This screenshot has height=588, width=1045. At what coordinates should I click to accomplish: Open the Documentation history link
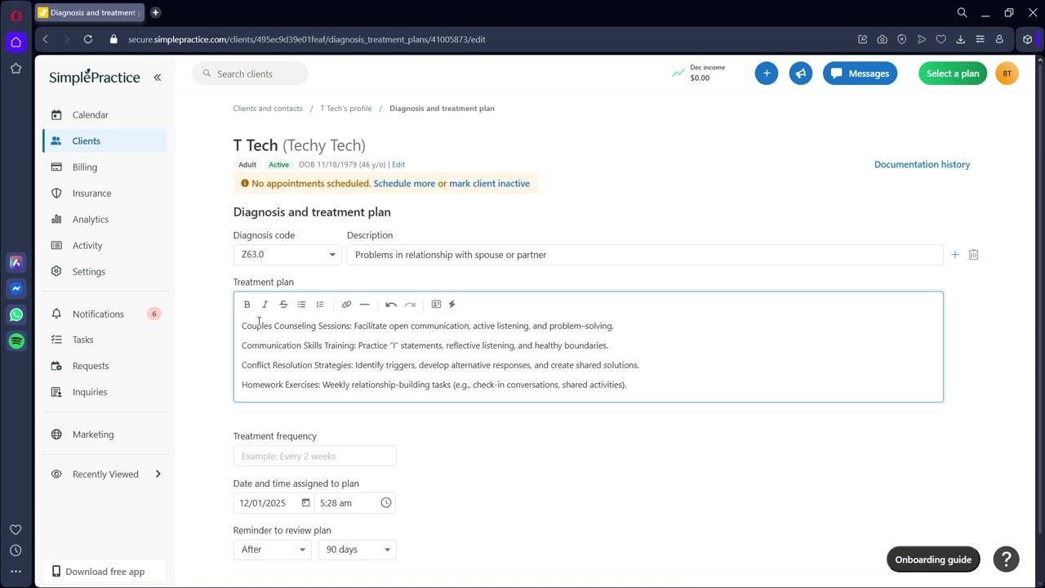pos(922,165)
